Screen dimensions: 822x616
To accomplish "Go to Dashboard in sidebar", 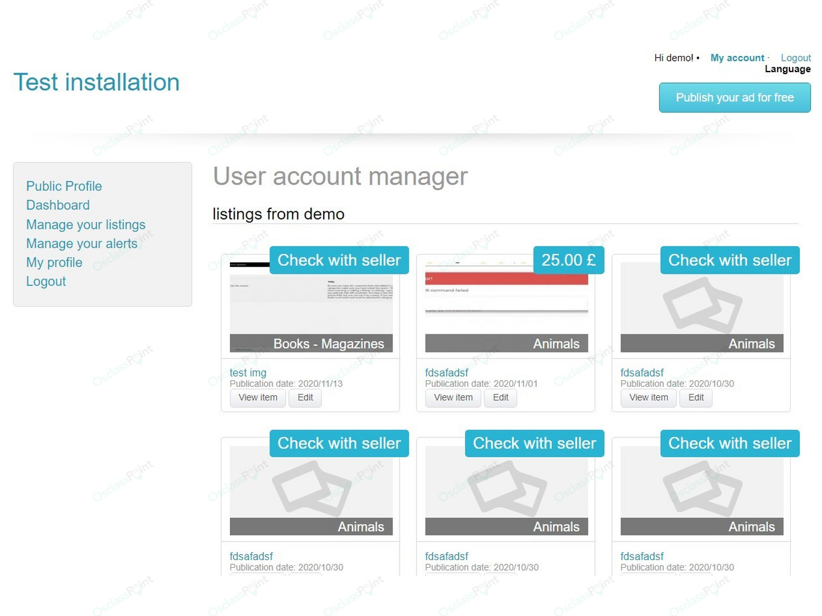I will tap(58, 205).
